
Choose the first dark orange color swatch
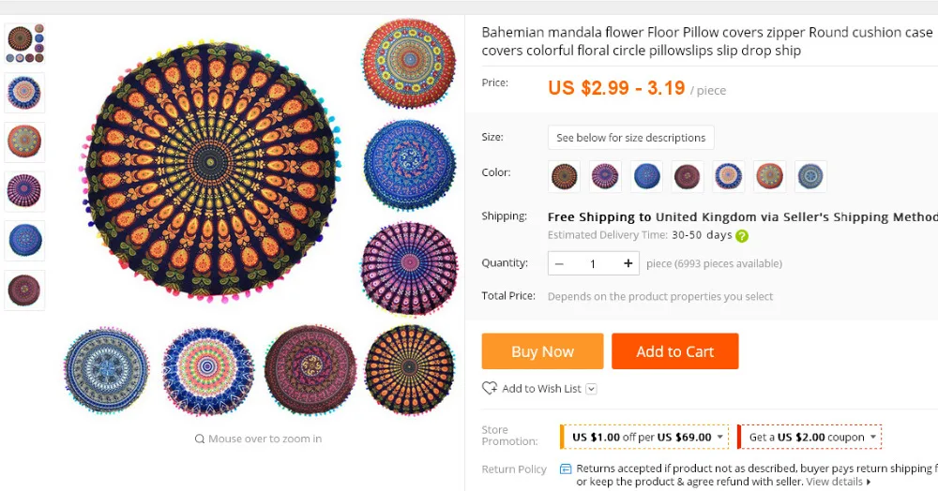pos(565,176)
